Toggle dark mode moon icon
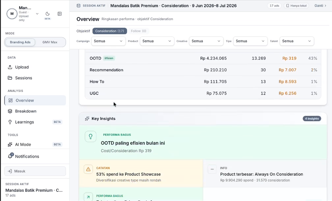Image resolution: width=332 pixels, height=201 pixels. [47, 14]
